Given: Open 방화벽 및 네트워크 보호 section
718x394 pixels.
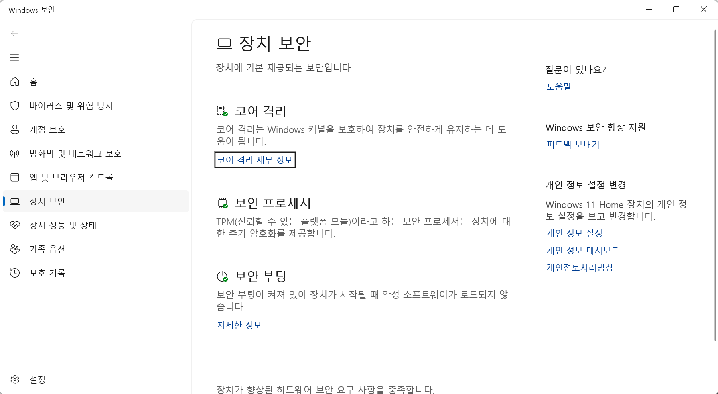Looking at the screenshot, I should (x=76, y=153).
